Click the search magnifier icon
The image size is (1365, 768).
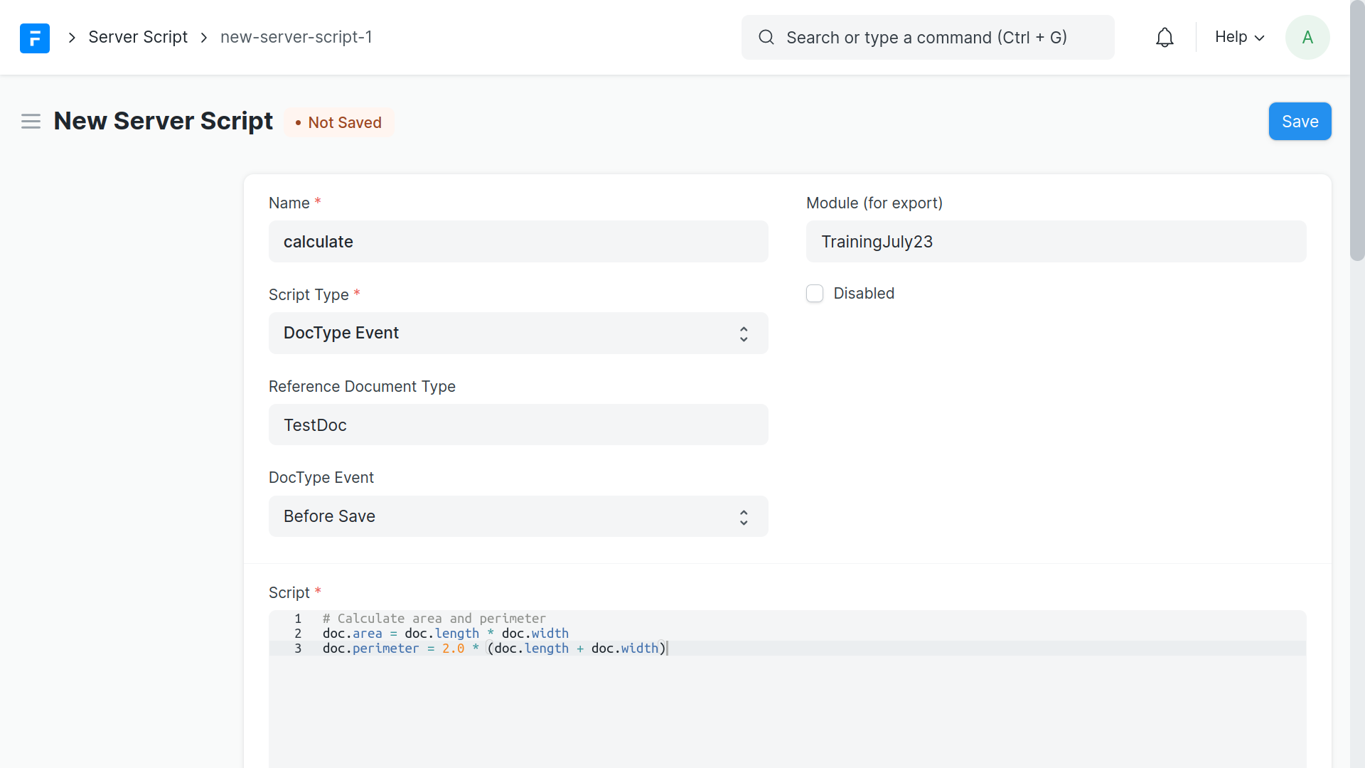(766, 38)
